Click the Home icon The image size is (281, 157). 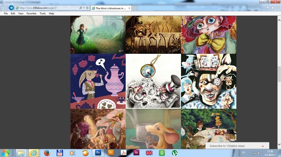pos(267,8)
